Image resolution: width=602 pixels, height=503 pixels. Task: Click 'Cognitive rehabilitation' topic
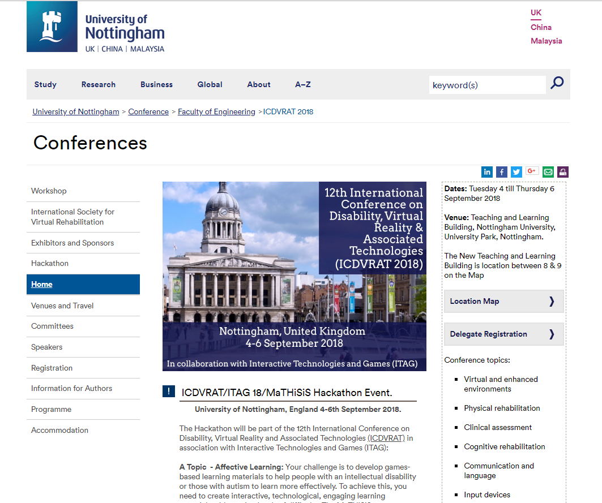(505, 446)
